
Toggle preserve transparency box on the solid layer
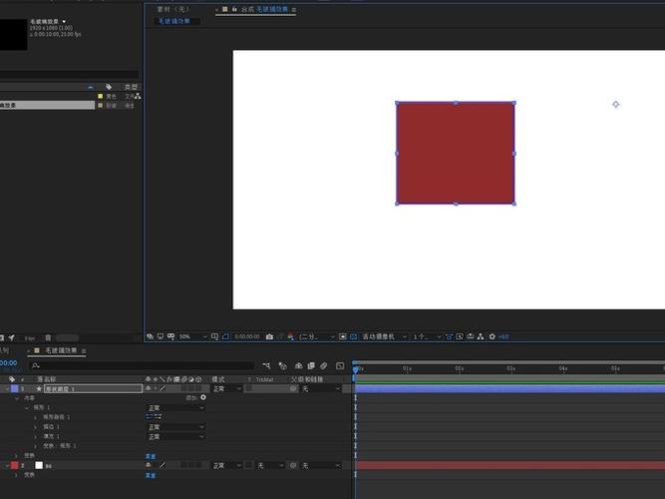pyautogui.click(x=249, y=465)
